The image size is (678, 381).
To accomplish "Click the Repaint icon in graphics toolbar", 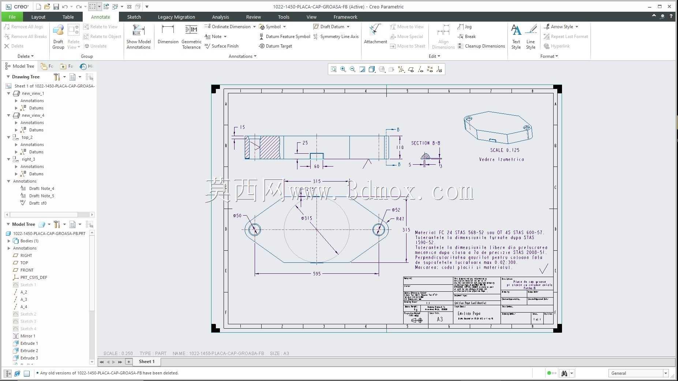I will tap(362, 69).
